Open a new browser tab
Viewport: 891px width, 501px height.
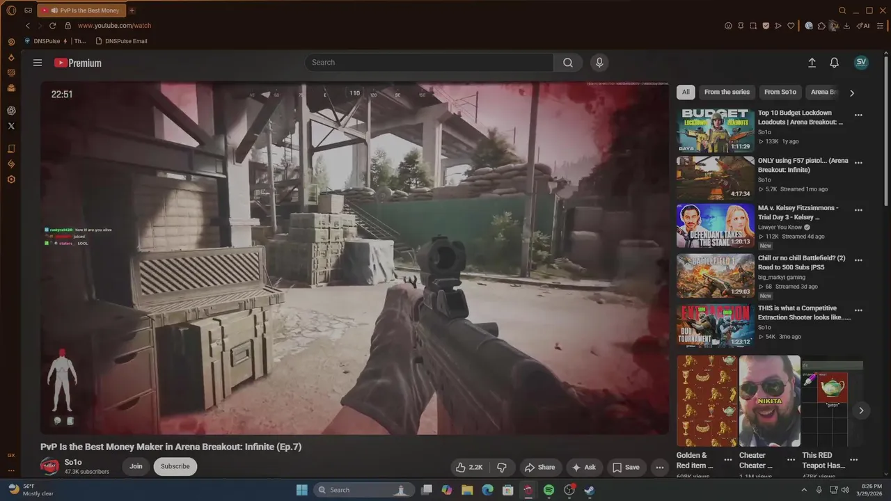[x=132, y=10]
